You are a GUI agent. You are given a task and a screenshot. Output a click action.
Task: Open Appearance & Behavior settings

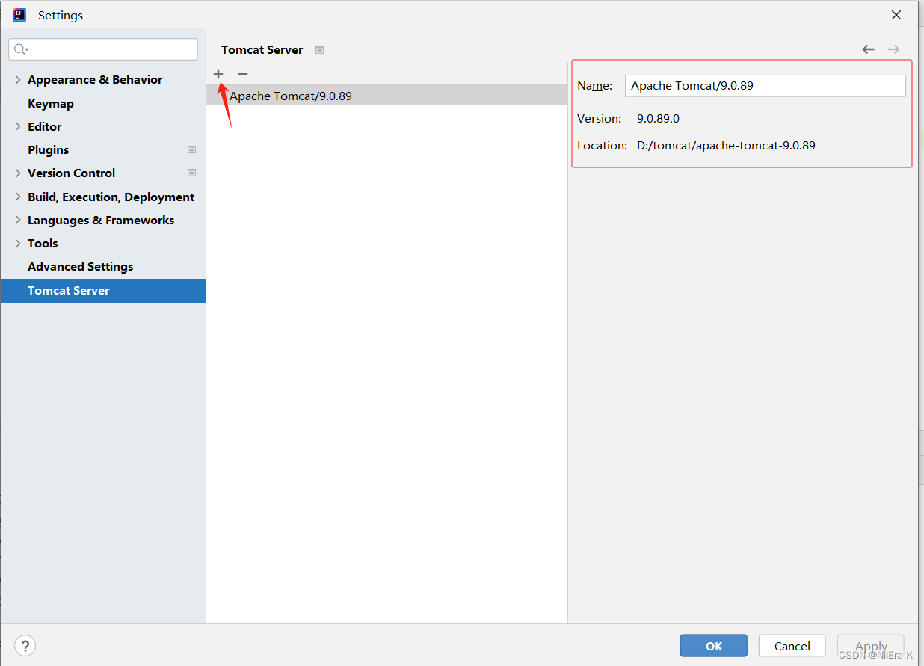point(95,80)
